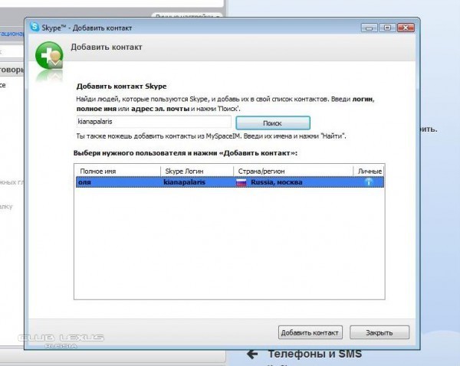The image size is (460, 366).
Task: Sort by Полное имя column header
Action: click(118, 171)
